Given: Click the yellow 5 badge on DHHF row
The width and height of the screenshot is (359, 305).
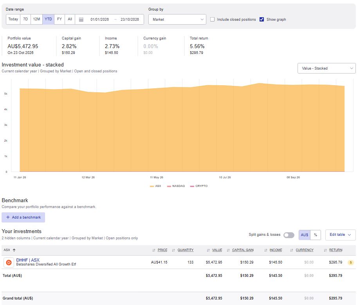Looking at the screenshot, I should pos(350,262).
